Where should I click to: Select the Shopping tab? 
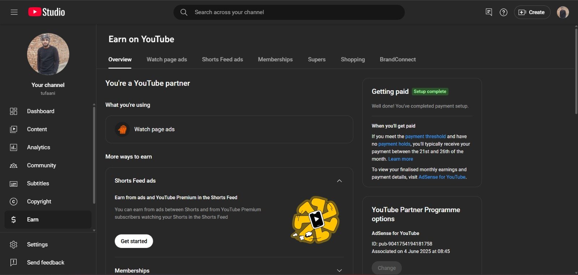point(353,60)
